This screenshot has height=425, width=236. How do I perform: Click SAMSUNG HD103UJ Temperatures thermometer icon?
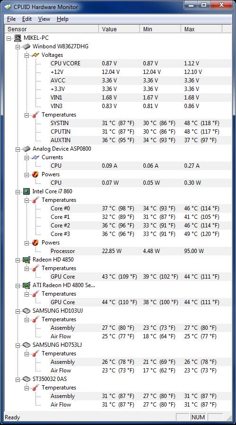pyautogui.click(x=35, y=319)
